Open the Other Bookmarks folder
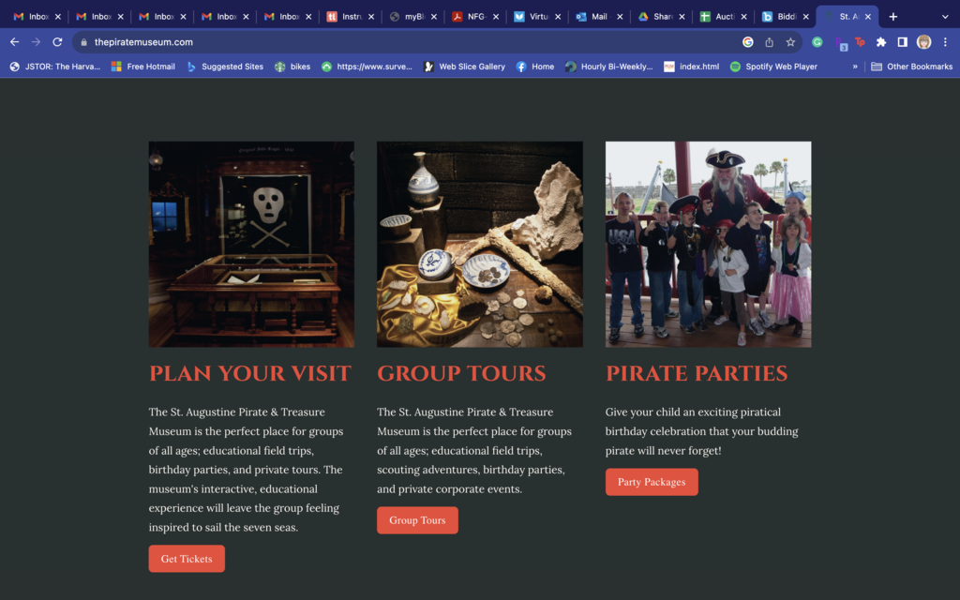Screen dimensions: 960x600 point(911,67)
